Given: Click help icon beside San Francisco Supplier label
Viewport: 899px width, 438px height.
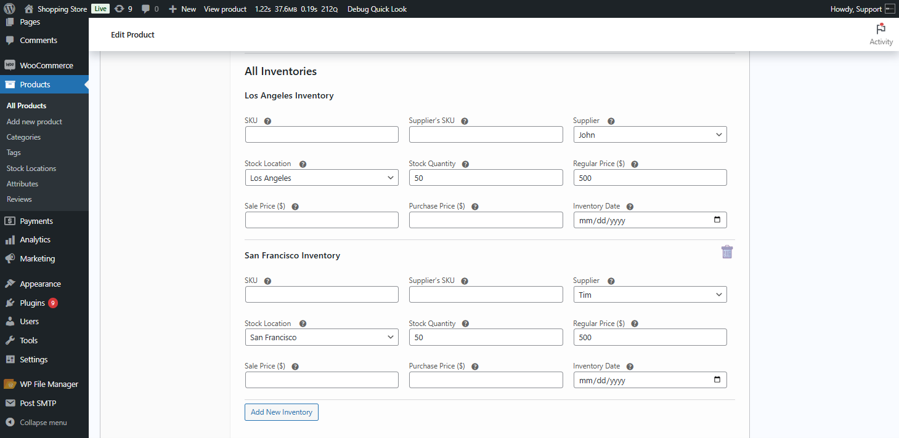Looking at the screenshot, I should coord(611,281).
